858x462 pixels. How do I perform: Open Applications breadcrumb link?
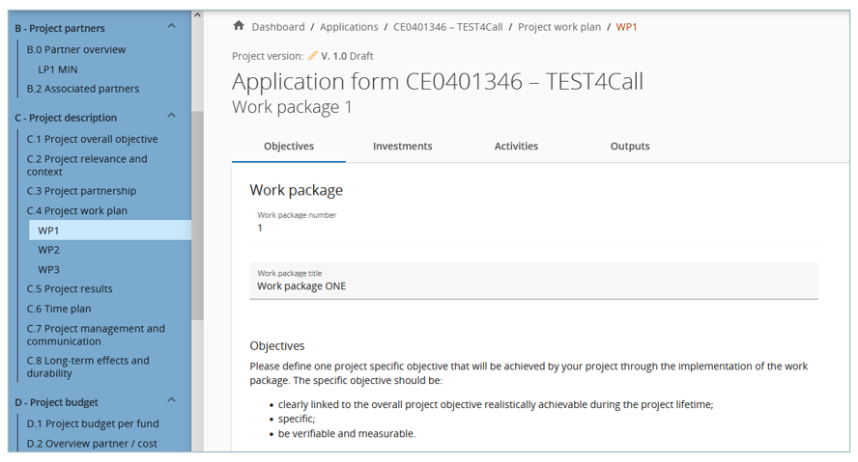pyautogui.click(x=349, y=27)
